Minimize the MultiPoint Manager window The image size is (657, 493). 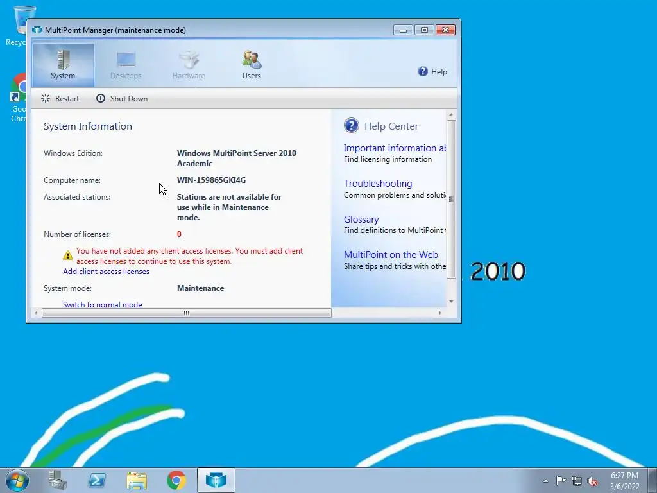point(403,30)
